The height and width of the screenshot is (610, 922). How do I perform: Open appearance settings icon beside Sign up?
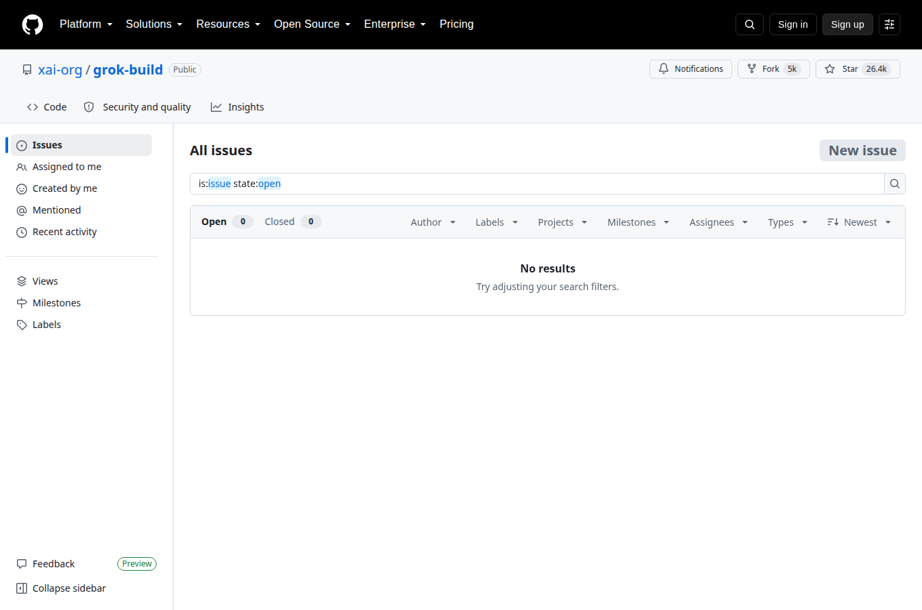coord(889,24)
